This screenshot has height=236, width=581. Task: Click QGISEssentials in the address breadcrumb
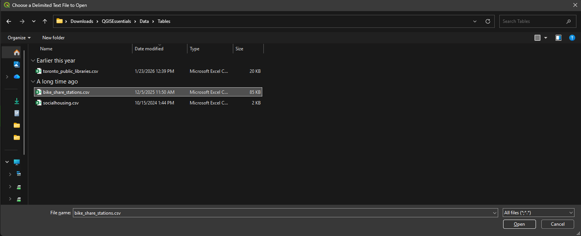(116, 21)
